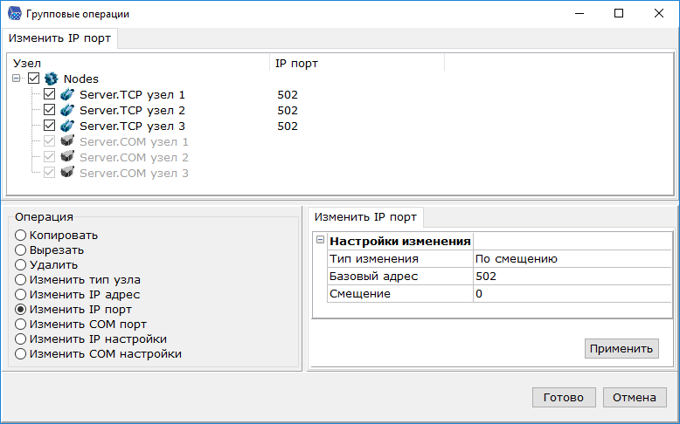The height and width of the screenshot is (424, 680).
Task: Click the Server.TCP узел 3 icon
Action: point(66,127)
